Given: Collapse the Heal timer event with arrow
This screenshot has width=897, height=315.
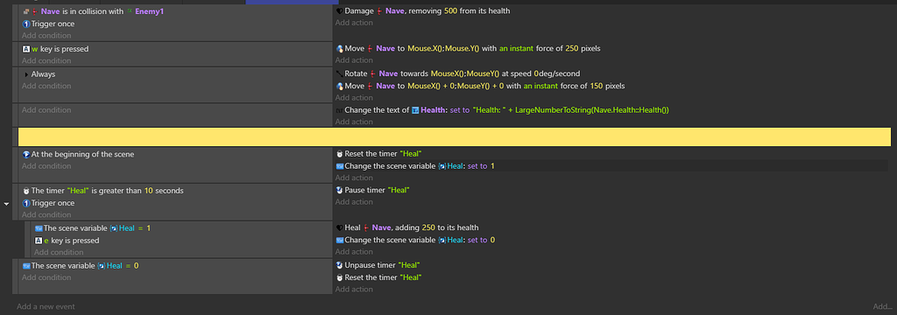Looking at the screenshot, I should 6,204.
